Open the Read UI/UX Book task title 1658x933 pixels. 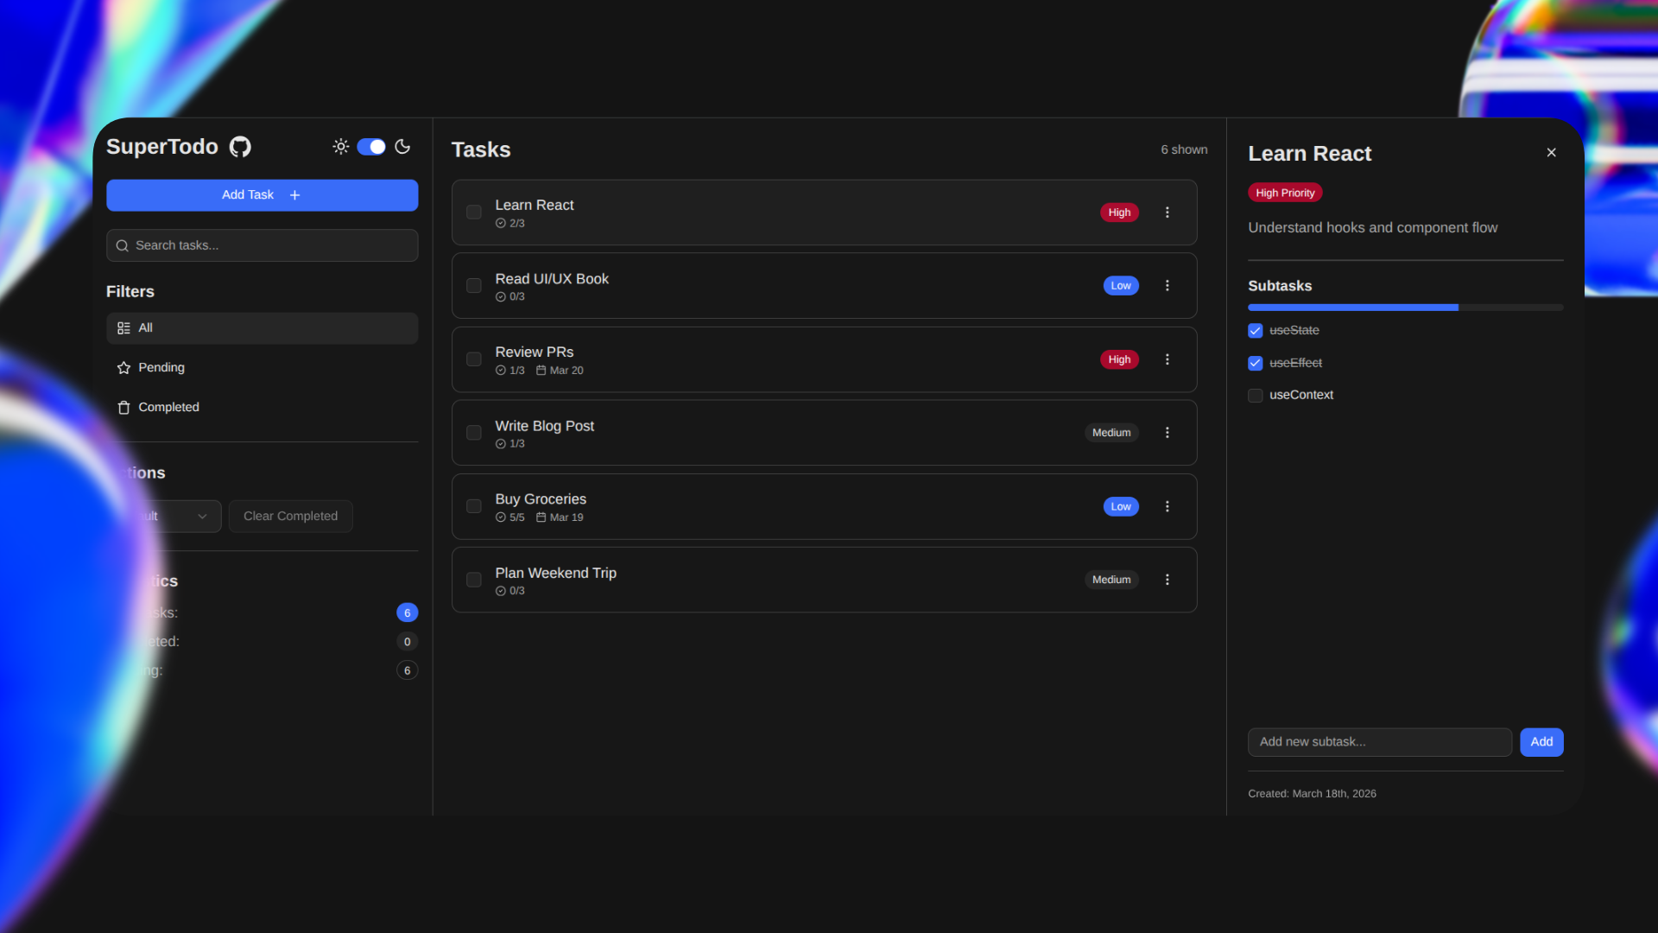pos(552,279)
